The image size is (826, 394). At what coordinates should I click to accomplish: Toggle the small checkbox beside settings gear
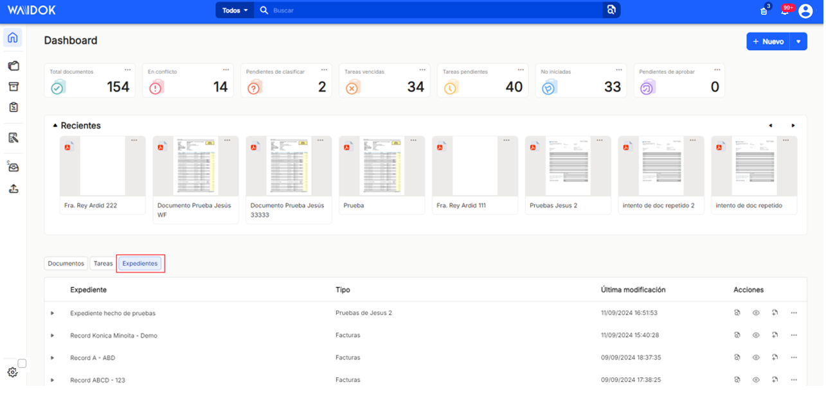(22, 364)
